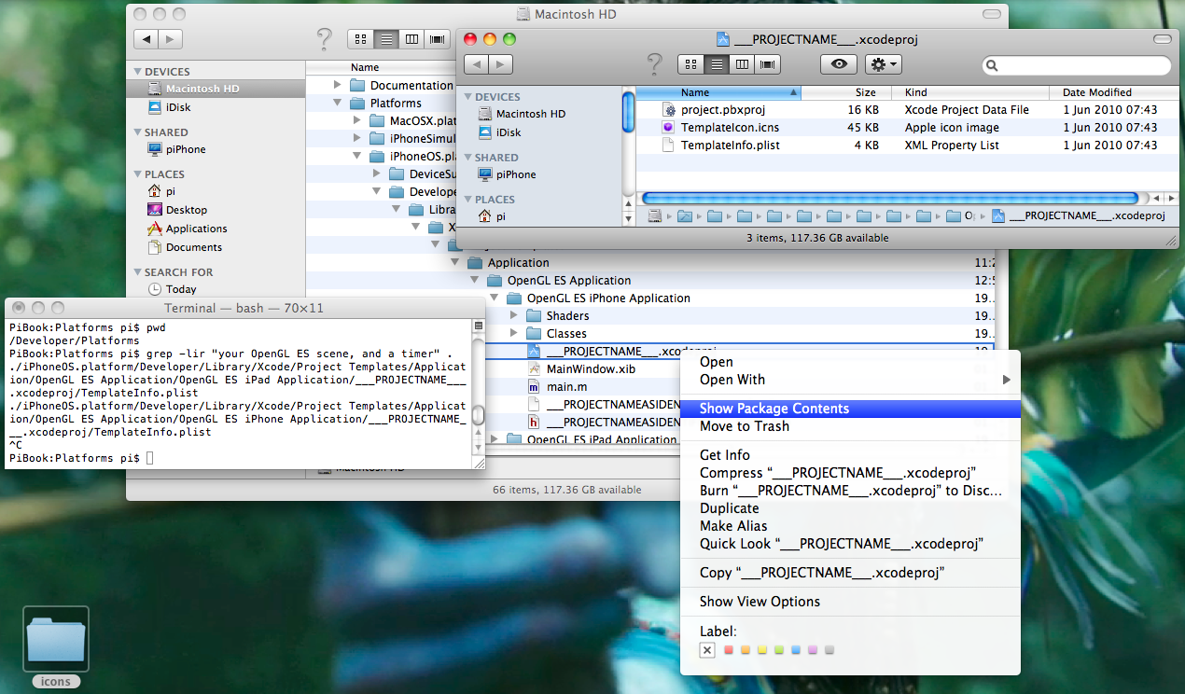Expand Open With submenu
Image resolution: width=1185 pixels, height=694 pixels.
pyautogui.click(x=850, y=380)
